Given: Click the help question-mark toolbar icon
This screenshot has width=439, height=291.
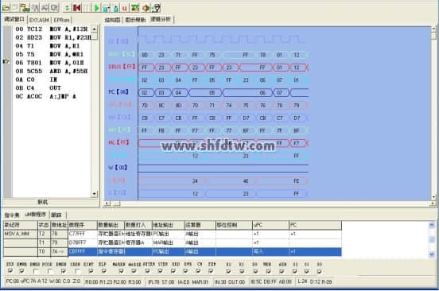Looking at the screenshot, I should coord(157,8).
